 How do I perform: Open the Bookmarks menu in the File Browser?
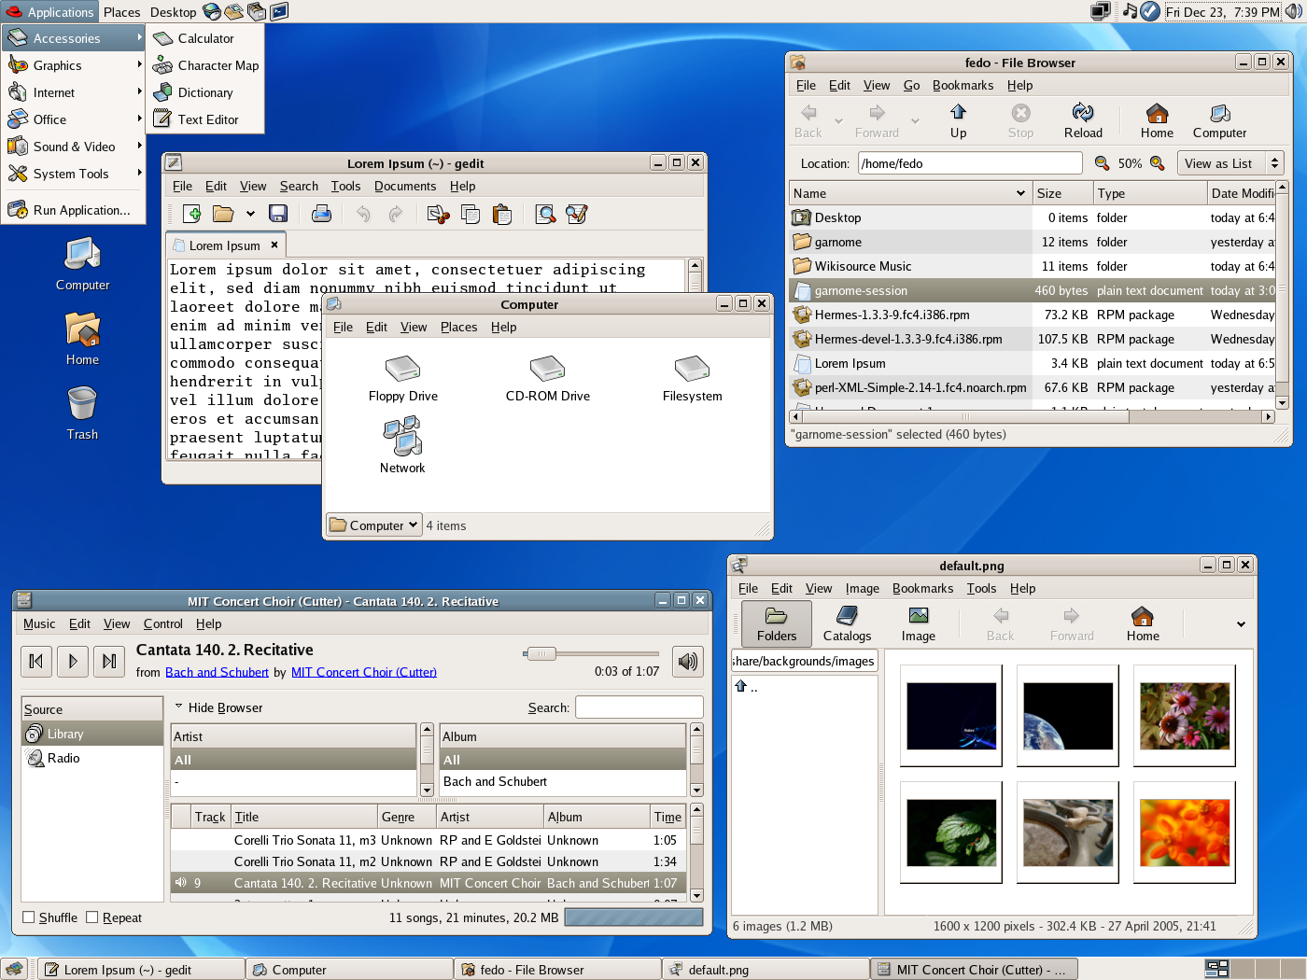963,85
